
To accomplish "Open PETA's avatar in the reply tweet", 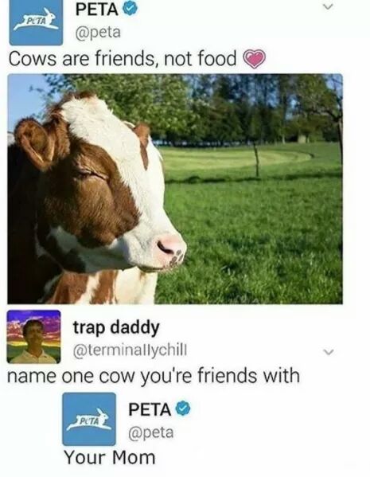I will tap(89, 419).
